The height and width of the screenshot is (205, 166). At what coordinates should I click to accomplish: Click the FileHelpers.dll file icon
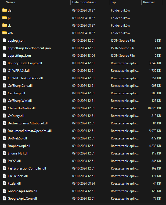pyautogui.click(x=5, y=176)
